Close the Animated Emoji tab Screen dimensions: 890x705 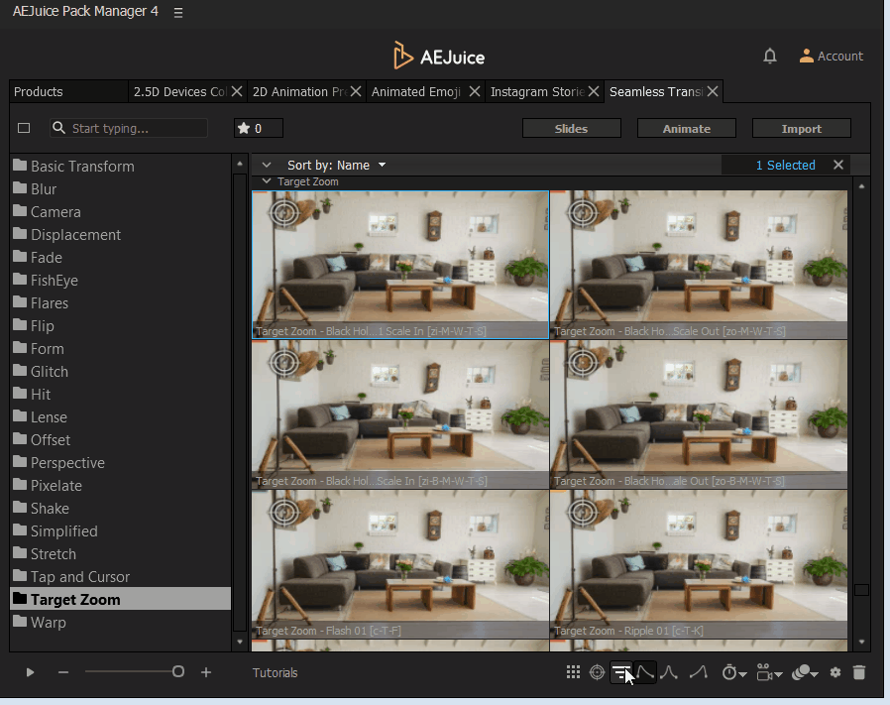click(475, 91)
